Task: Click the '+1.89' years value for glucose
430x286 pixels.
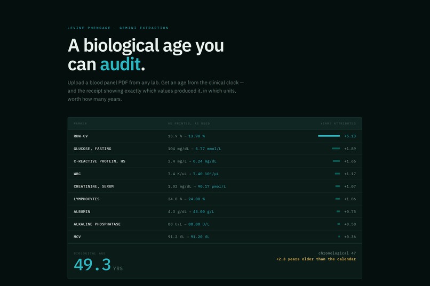Action: 350,149
